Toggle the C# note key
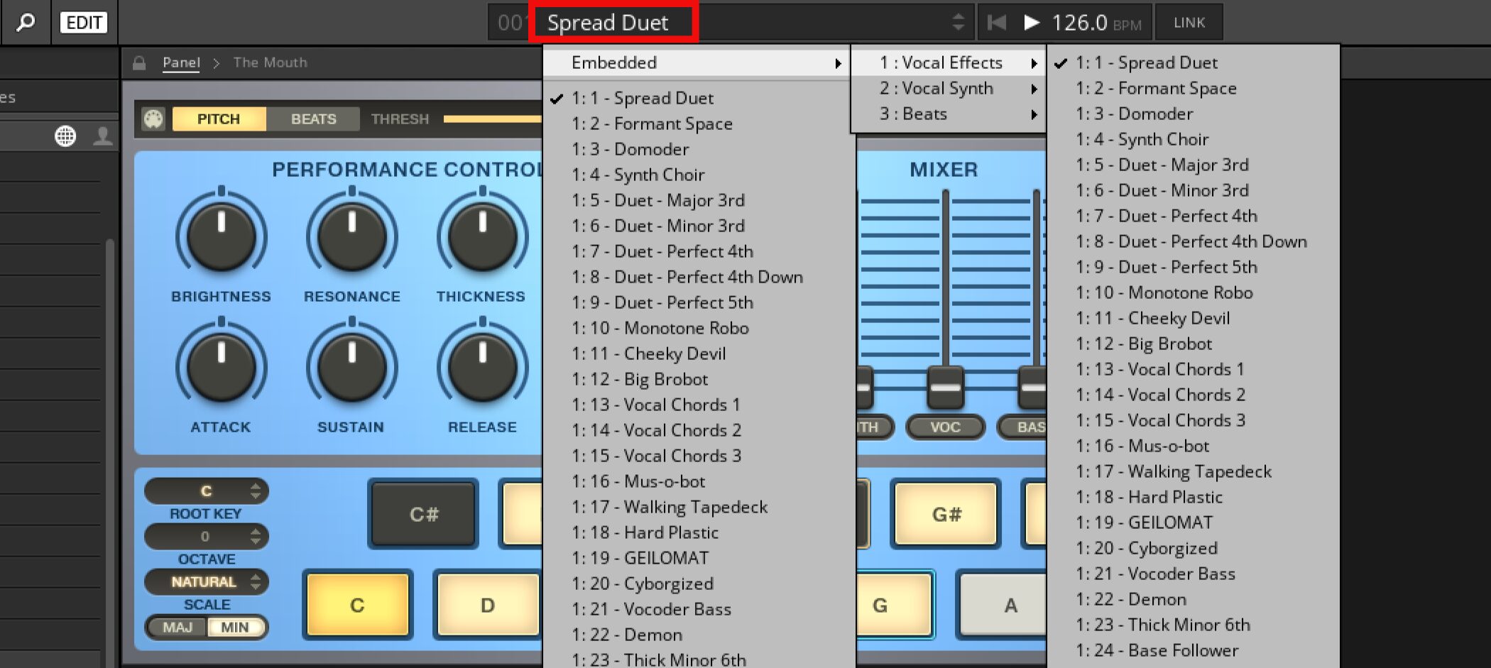The height and width of the screenshot is (668, 1491). pos(423,514)
